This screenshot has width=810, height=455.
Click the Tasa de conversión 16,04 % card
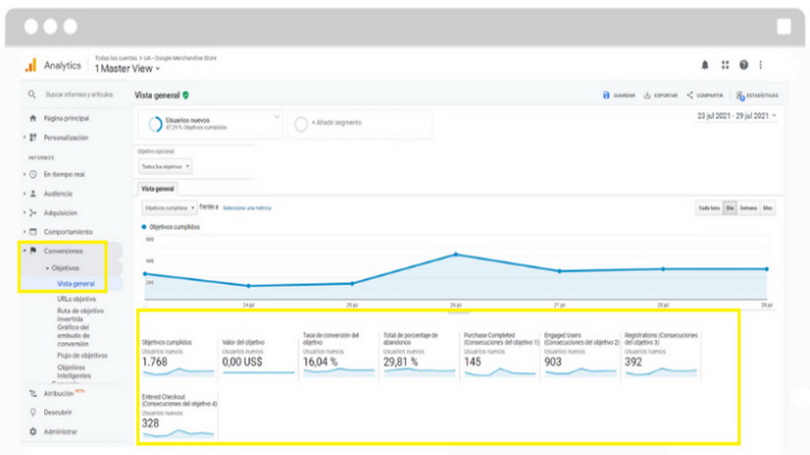339,356
